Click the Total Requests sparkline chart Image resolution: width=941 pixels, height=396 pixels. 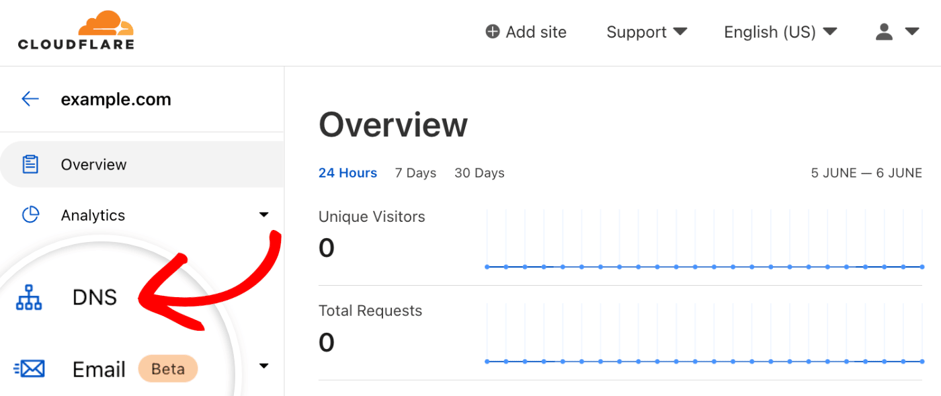coord(704,334)
